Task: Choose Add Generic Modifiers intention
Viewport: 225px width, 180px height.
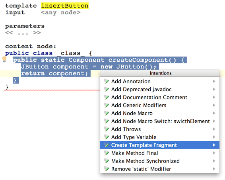Action: pos(160,105)
